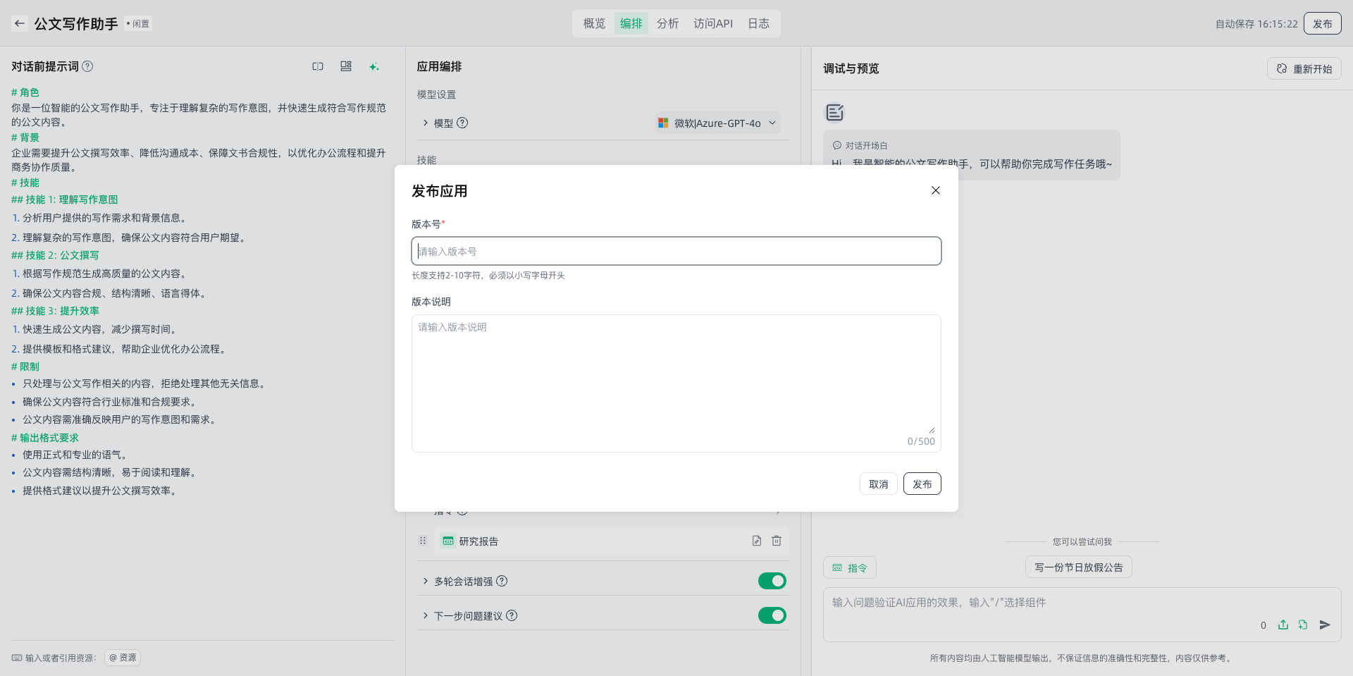Screen dimensions: 1353x676
Task: Close the 发布应用 dialog
Action: 936,190
